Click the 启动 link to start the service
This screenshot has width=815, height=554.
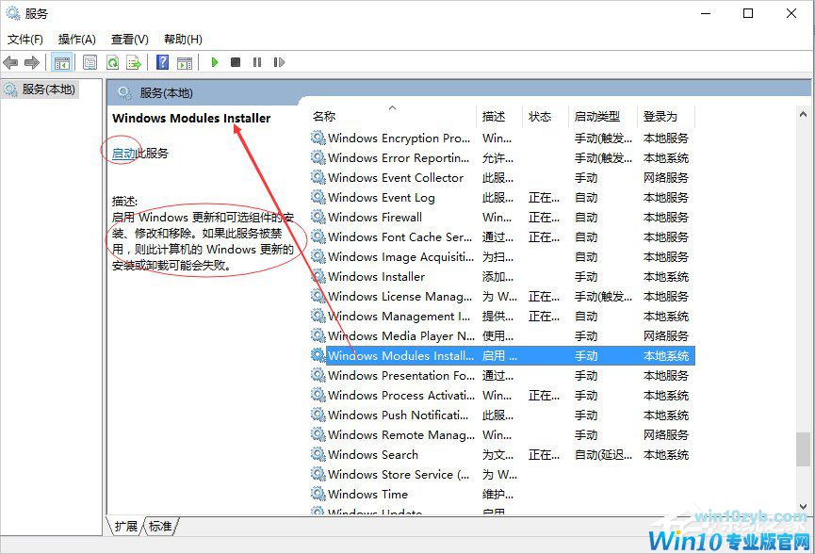tap(122, 151)
